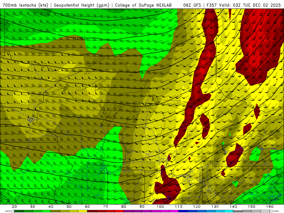Click the '130' value on the legend

pyautogui.click(x=215, y=207)
